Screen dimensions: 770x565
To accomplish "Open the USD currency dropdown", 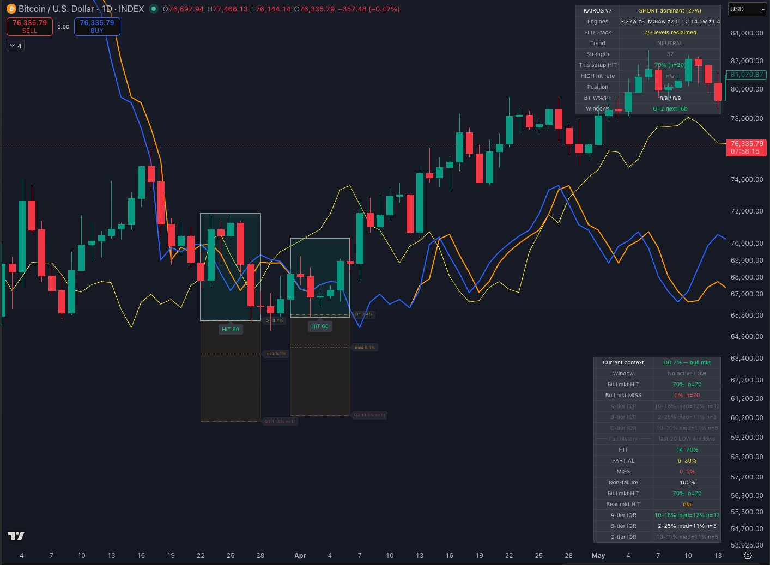I will tap(748, 9).
